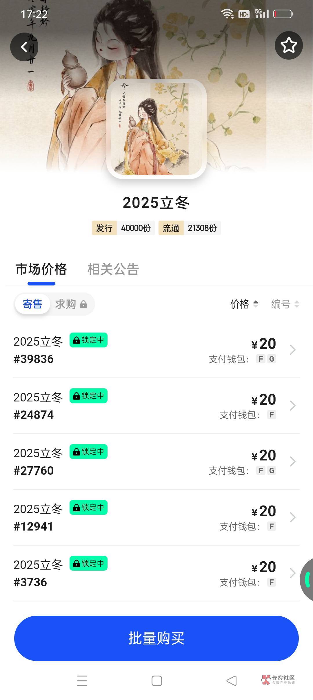Sort listings by 价格
The height and width of the screenshot is (700, 313).
click(x=244, y=304)
